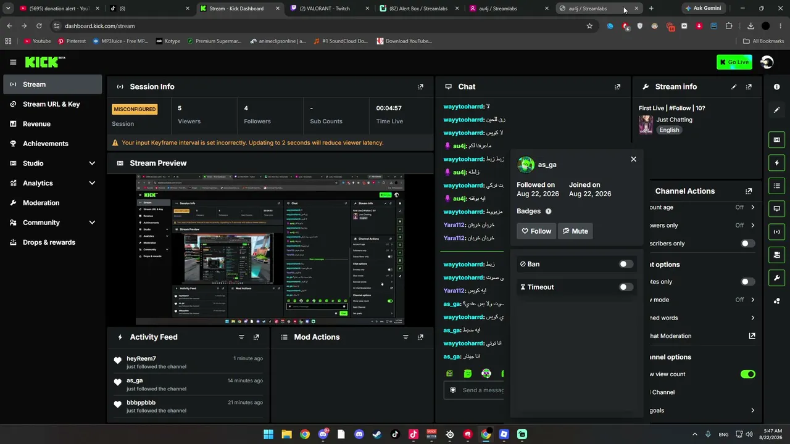Open channel goals chevron

pyautogui.click(x=752, y=411)
